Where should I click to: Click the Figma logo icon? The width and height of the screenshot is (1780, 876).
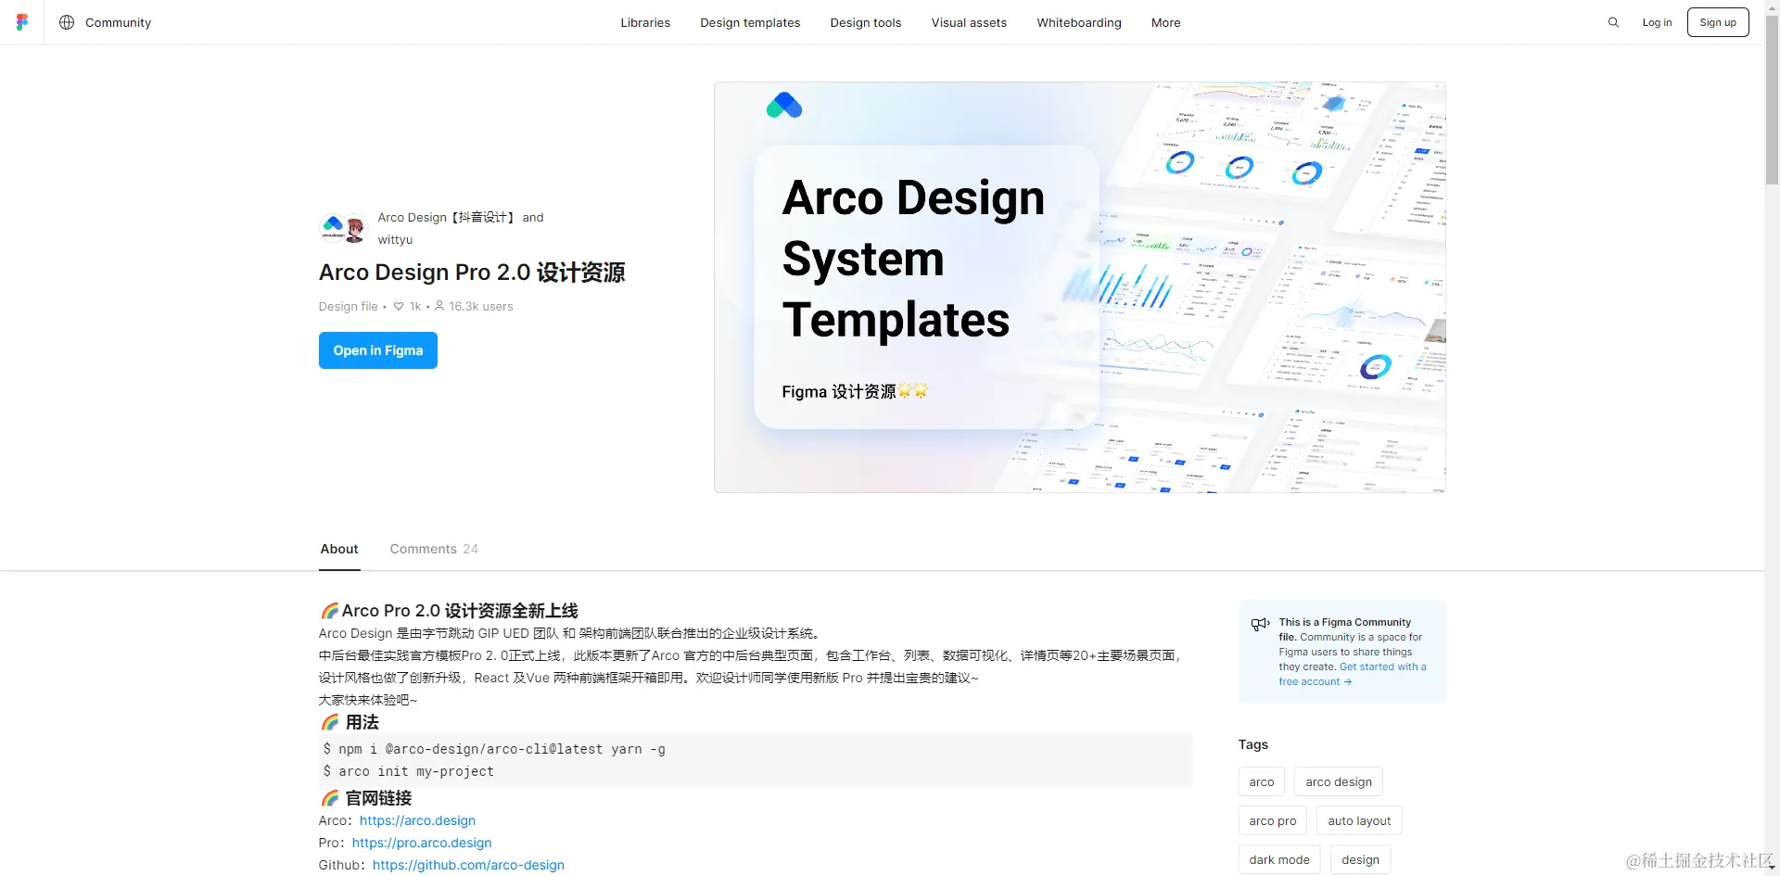coord(22,22)
